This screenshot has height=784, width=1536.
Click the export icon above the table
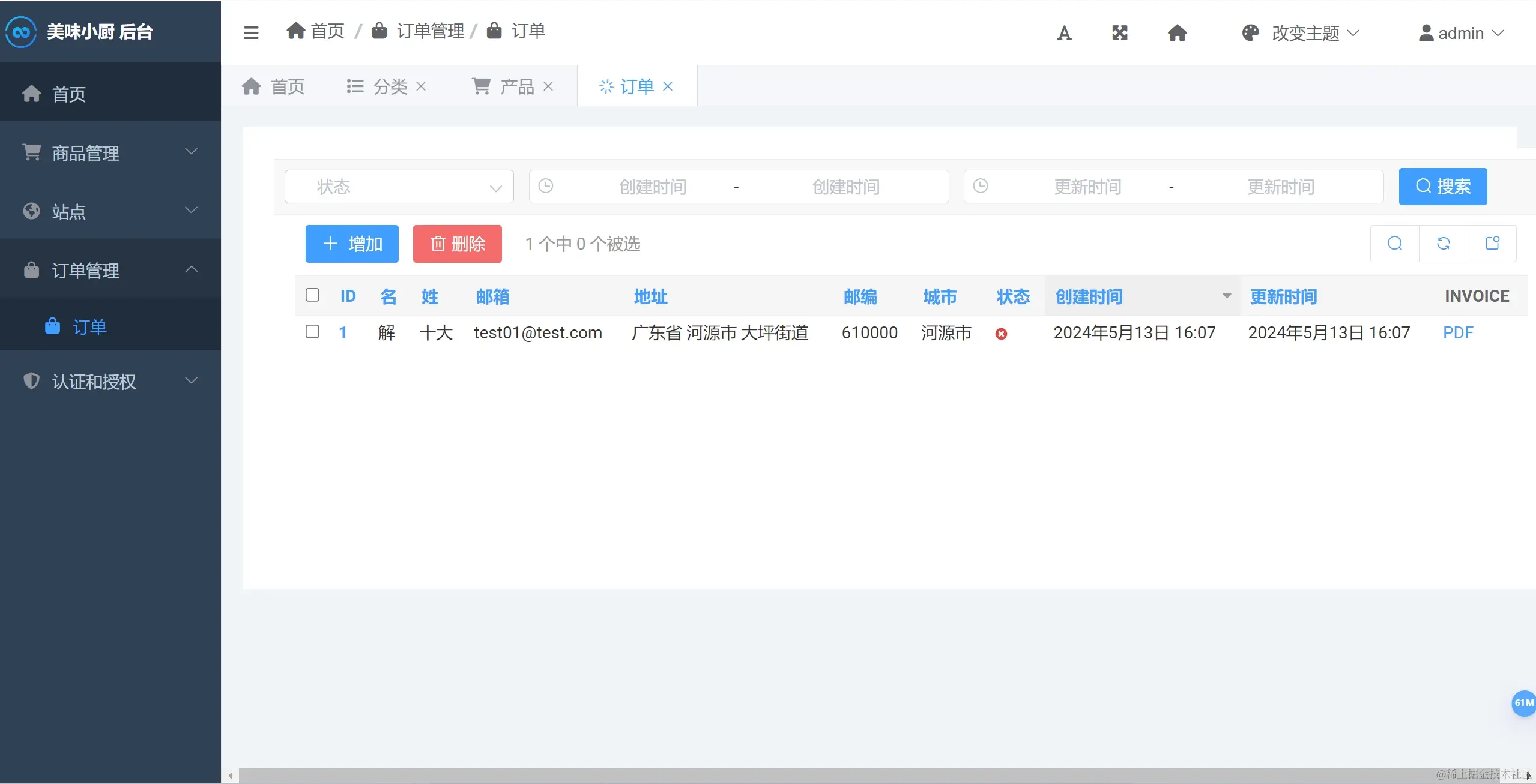[x=1492, y=244]
